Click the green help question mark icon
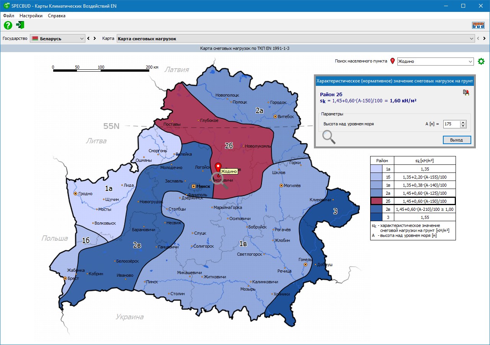 tap(8, 25)
